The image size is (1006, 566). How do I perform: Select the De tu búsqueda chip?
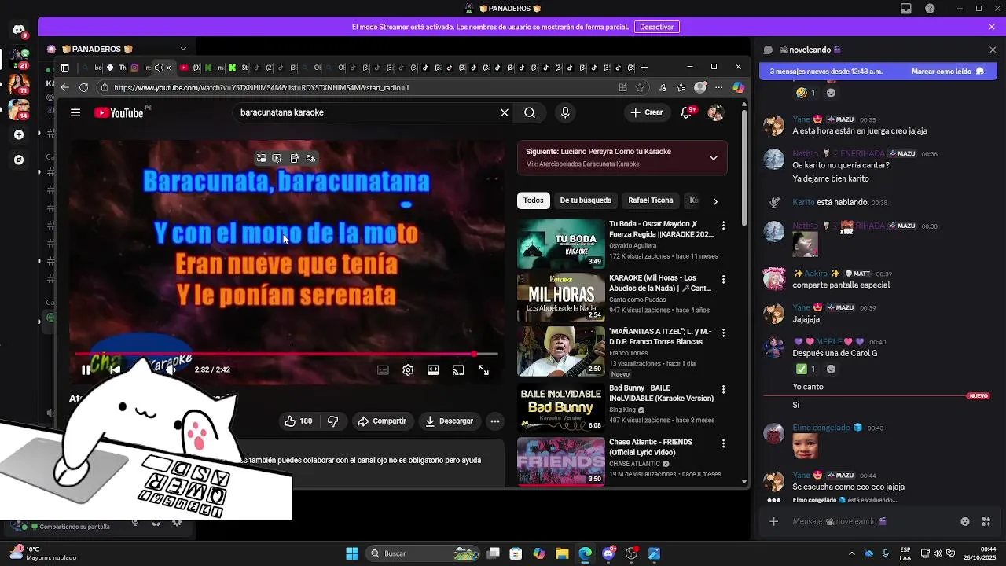586,200
